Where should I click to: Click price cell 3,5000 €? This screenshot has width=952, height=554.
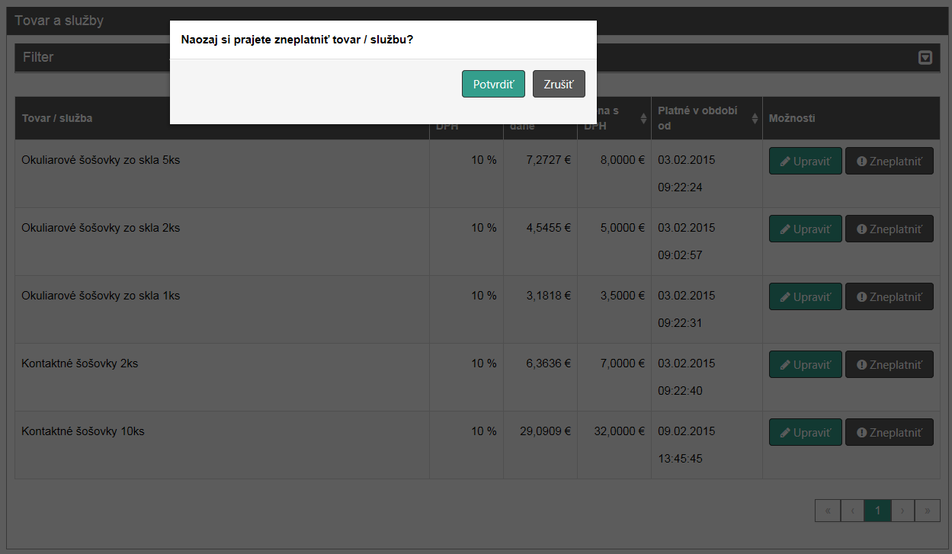coord(622,296)
